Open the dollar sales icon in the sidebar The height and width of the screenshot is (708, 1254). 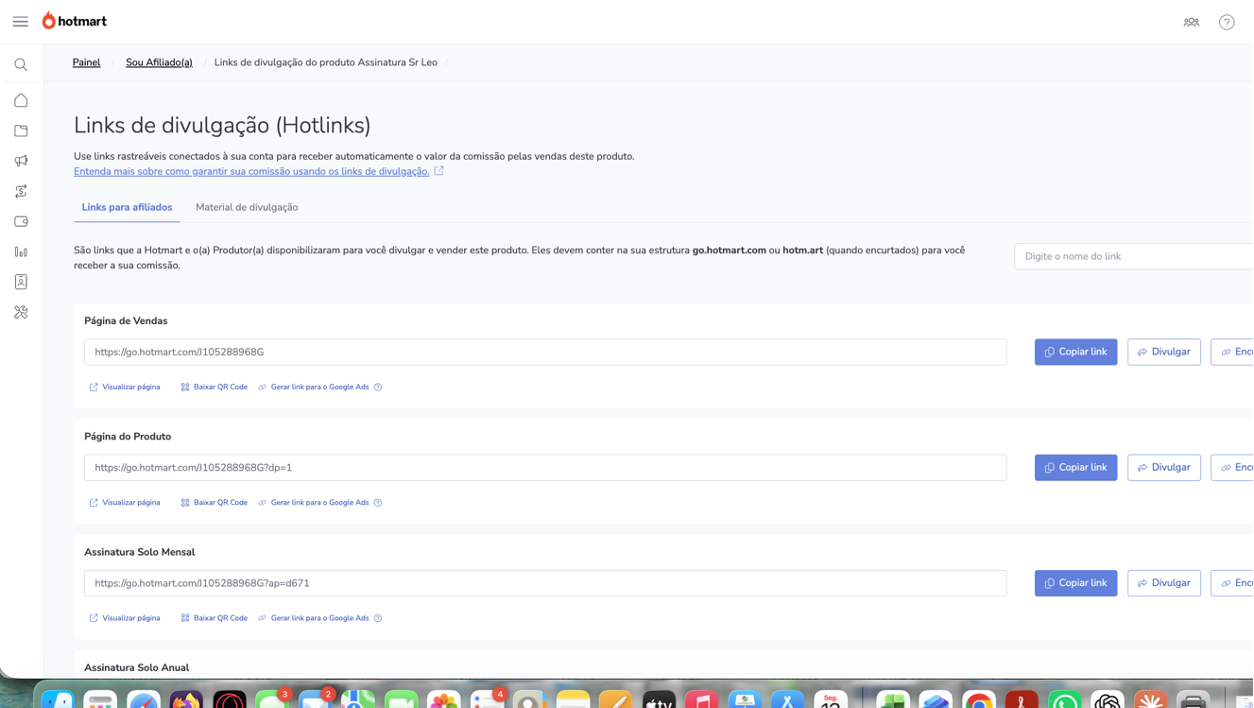pyautogui.click(x=21, y=191)
